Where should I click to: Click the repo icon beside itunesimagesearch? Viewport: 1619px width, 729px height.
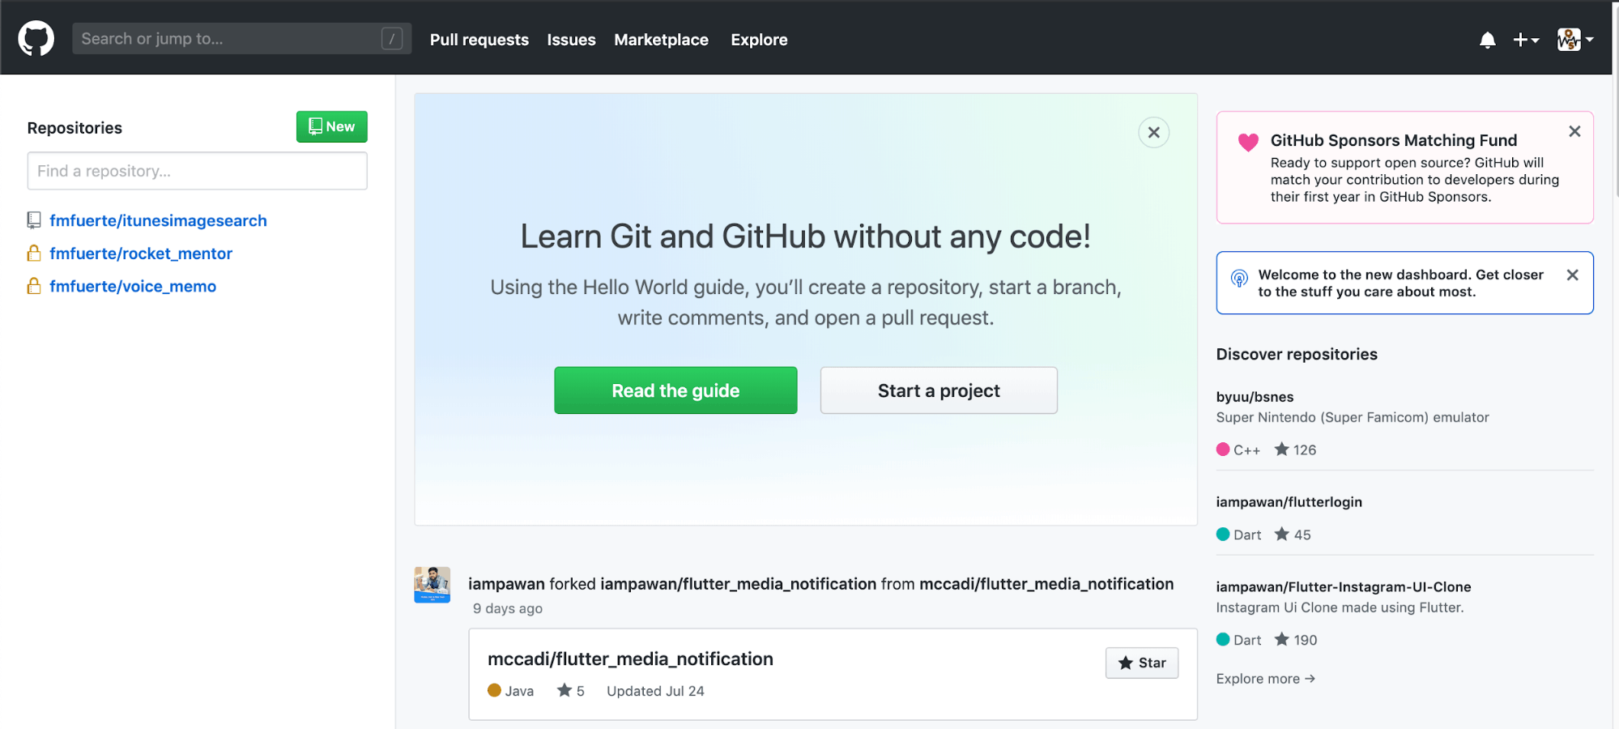tap(34, 220)
